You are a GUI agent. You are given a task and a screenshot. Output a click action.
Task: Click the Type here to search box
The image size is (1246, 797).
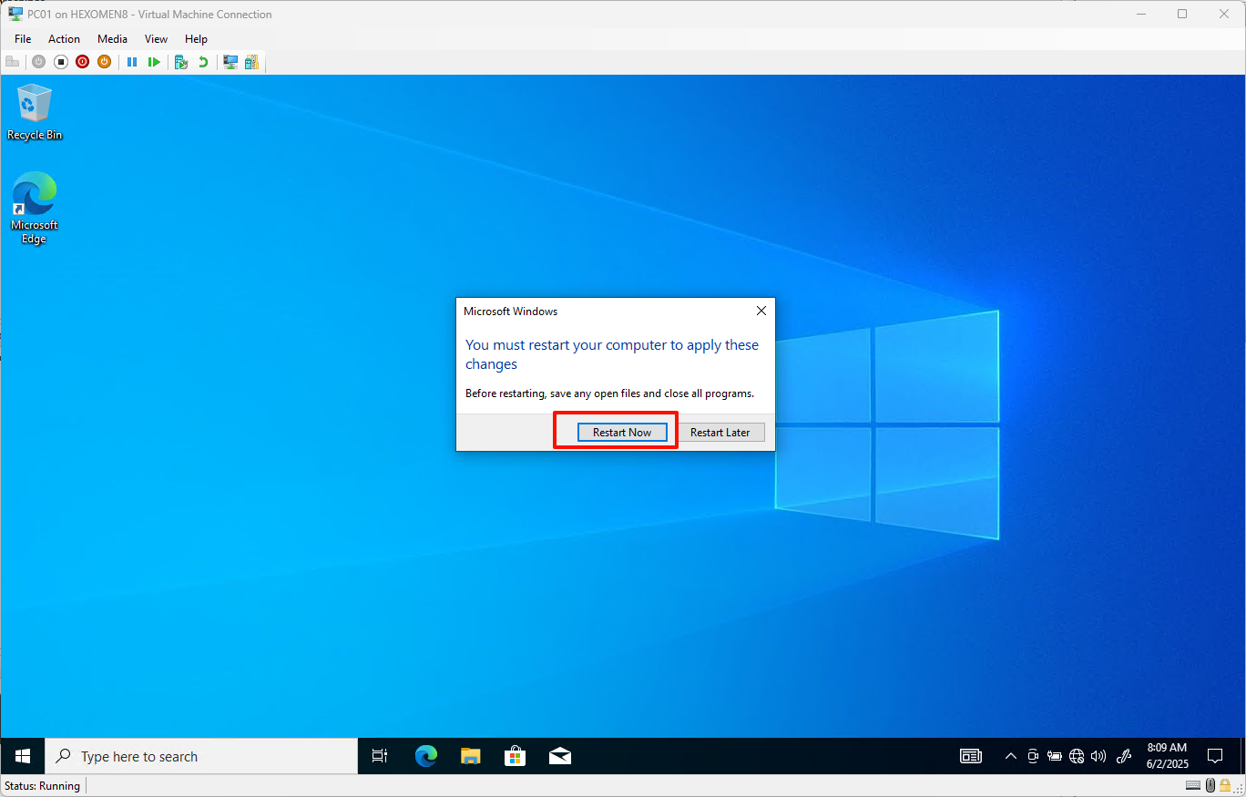coord(201,756)
